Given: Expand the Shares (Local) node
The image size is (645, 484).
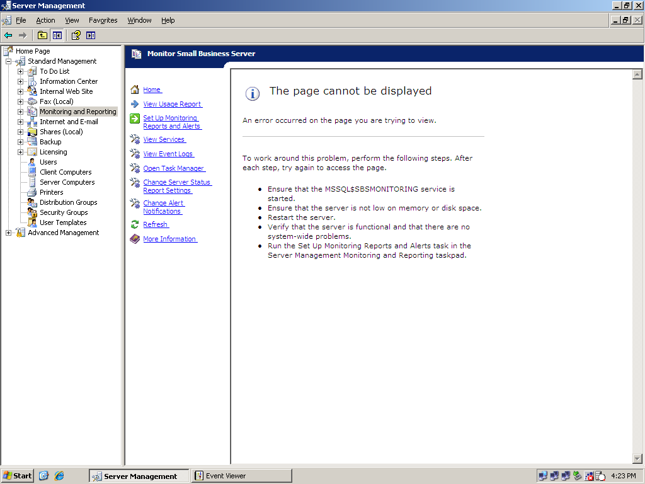Looking at the screenshot, I should pyautogui.click(x=20, y=132).
